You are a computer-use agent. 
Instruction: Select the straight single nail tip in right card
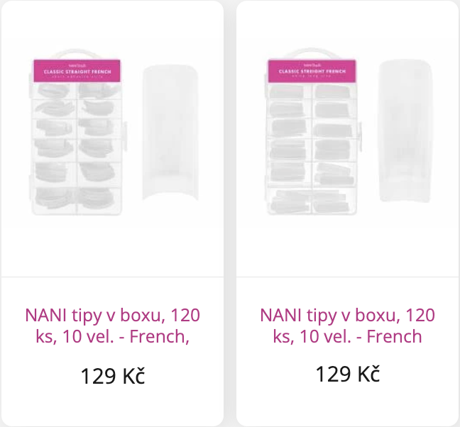pos(405,131)
